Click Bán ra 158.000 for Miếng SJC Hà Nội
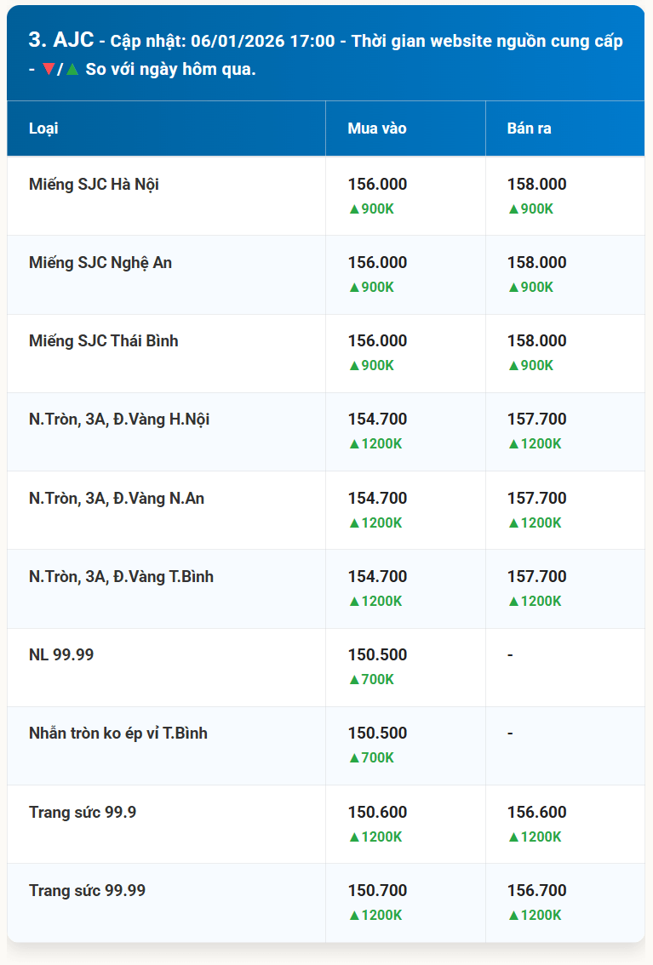 536,184
